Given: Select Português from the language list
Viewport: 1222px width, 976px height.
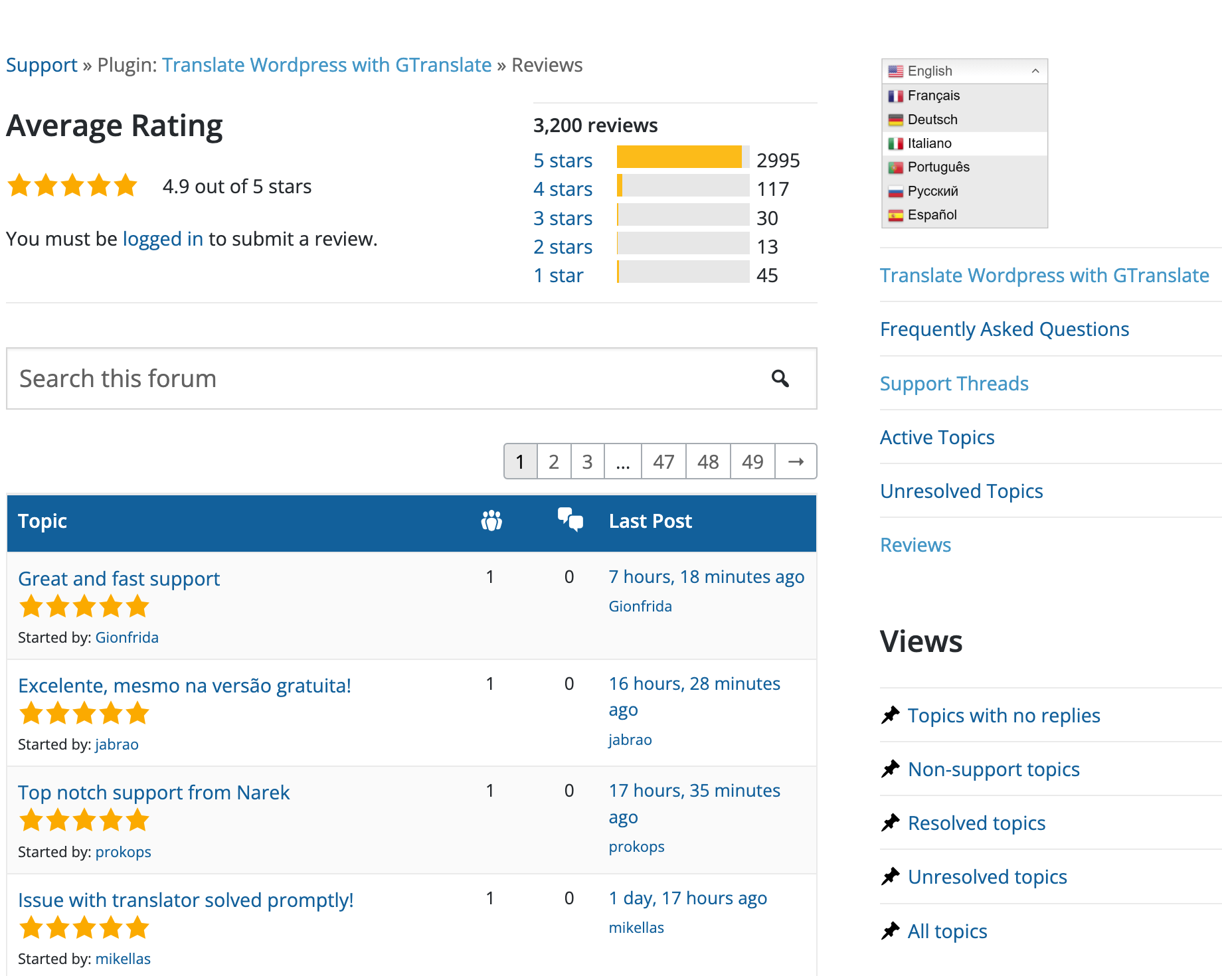Looking at the screenshot, I should [x=965, y=167].
